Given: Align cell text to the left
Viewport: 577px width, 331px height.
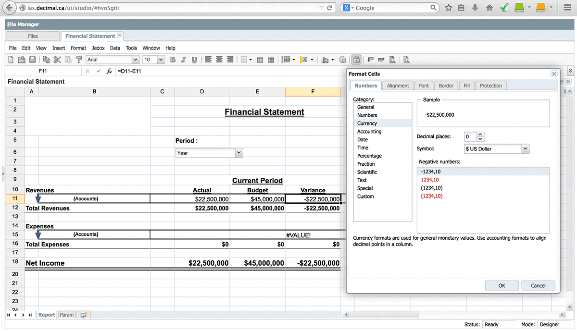Looking at the screenshot, I should pyautogui.click(x=208, y=60).
